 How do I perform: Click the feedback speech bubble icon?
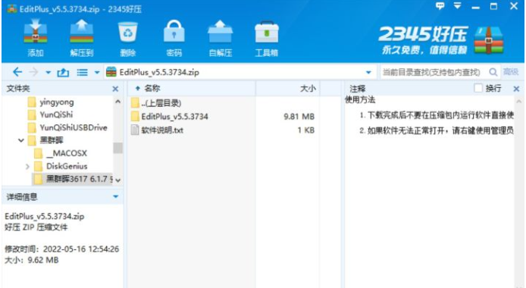click(x=440, y=6)
